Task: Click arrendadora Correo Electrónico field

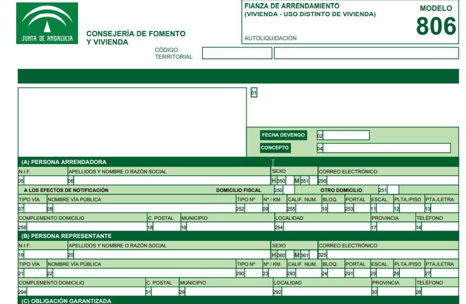Action: (x=392, y=181)
